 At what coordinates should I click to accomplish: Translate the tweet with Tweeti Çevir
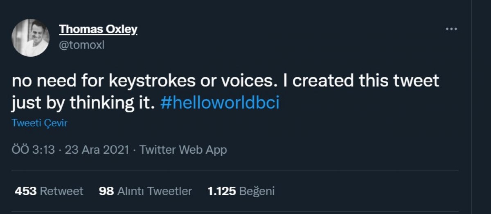coord(39,124)
